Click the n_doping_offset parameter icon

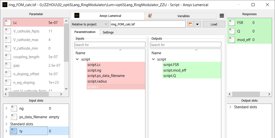tap(8, 74)
